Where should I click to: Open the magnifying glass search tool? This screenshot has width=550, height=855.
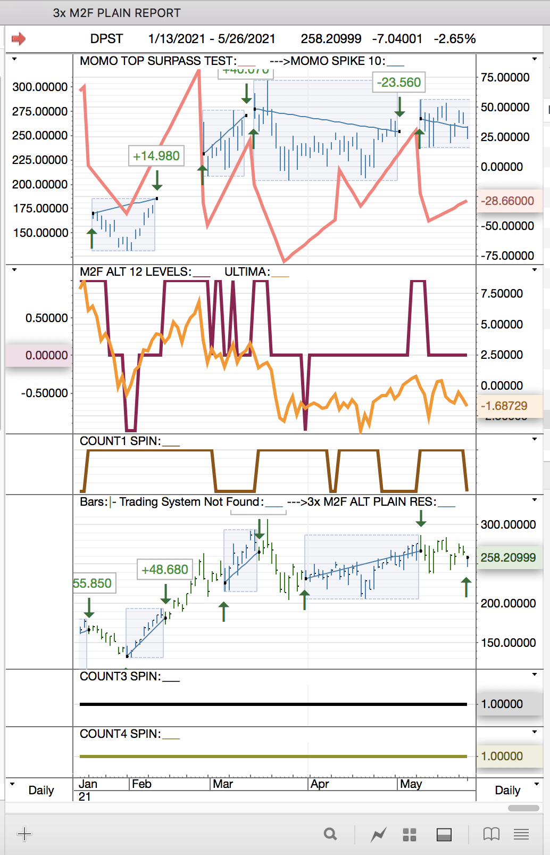(330, 834)
